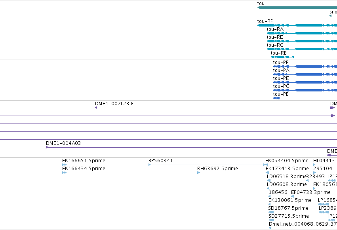Viewport: 337px width, 230px height.
Task: Click the Dmel_neb_004068_0629 feature label
Action: coord(303,224)
